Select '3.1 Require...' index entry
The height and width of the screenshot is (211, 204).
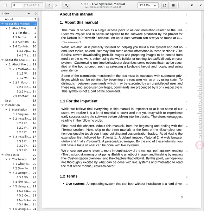click(19, 114)
